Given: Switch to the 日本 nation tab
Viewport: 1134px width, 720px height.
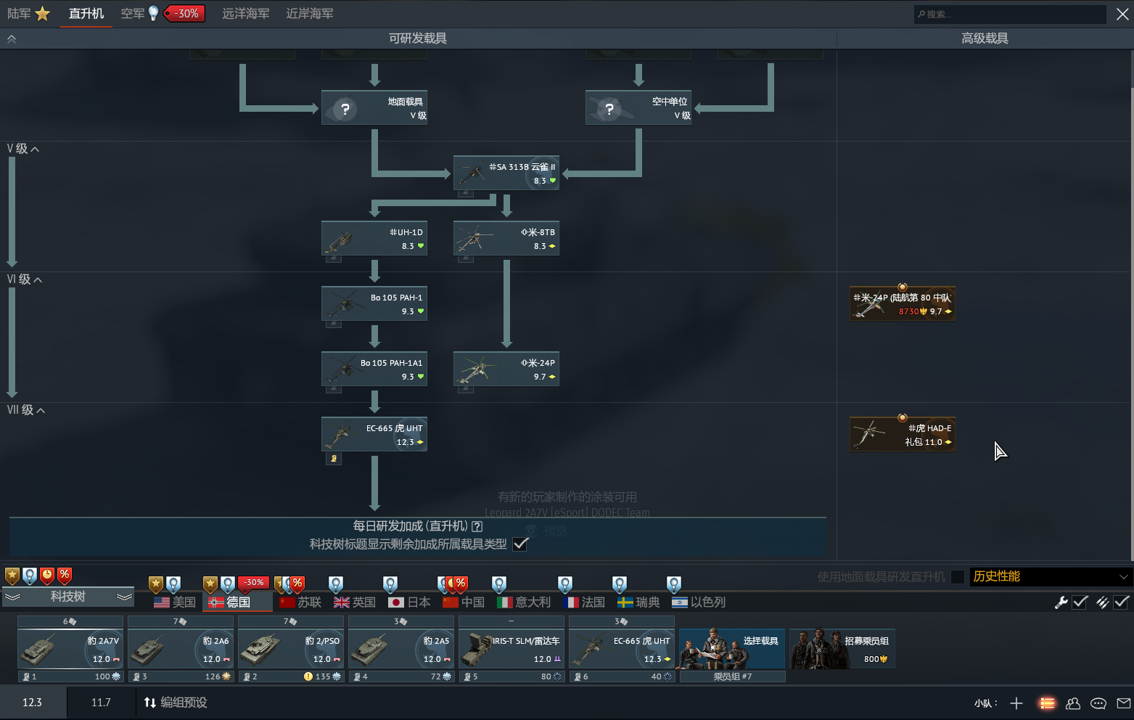Looking at the screenshot, I should (410, 602).
